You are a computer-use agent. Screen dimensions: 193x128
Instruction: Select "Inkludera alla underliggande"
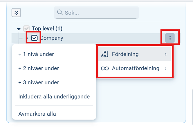pos(54,97)
